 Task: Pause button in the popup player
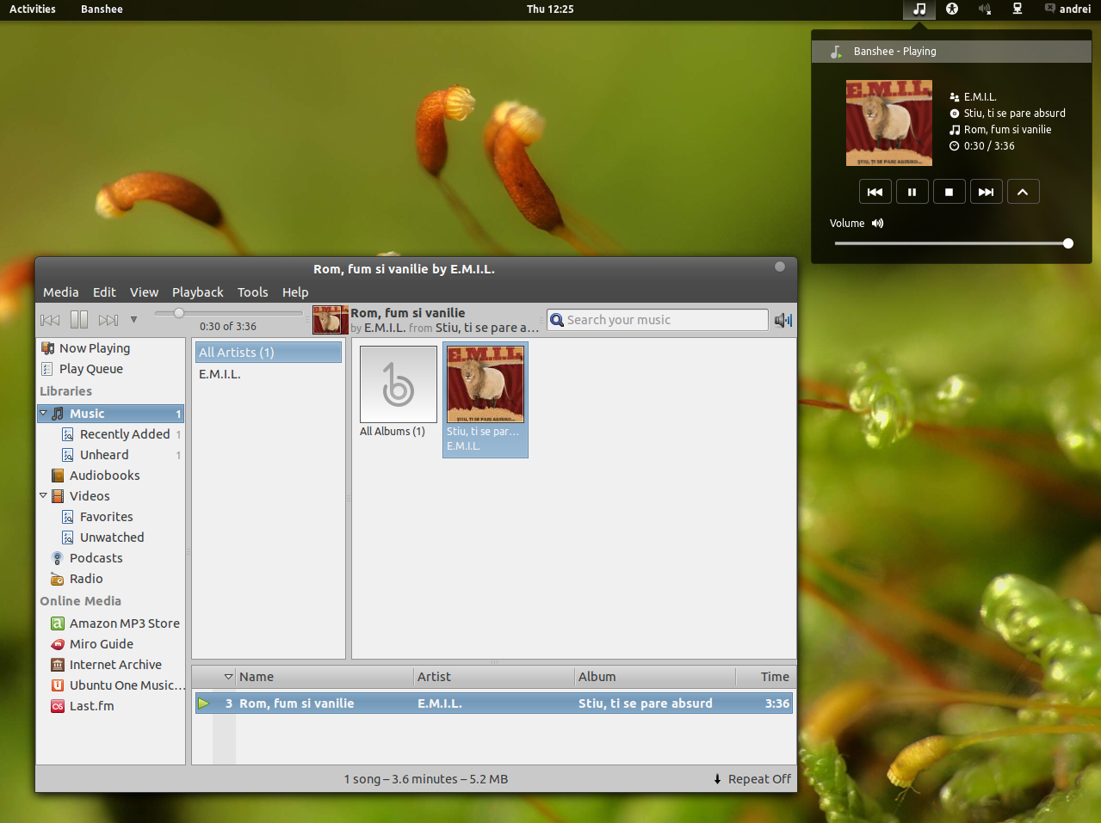pos(912,192)
